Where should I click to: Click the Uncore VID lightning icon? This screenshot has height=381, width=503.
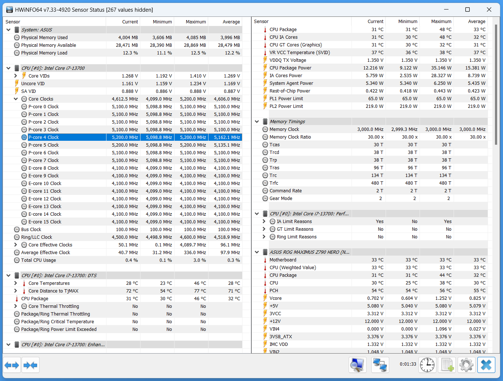tap(17, 83)
